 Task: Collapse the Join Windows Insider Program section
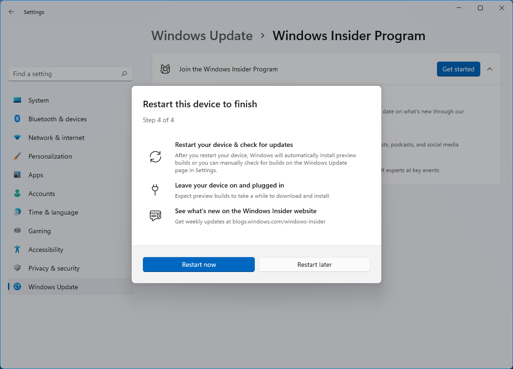490,69
